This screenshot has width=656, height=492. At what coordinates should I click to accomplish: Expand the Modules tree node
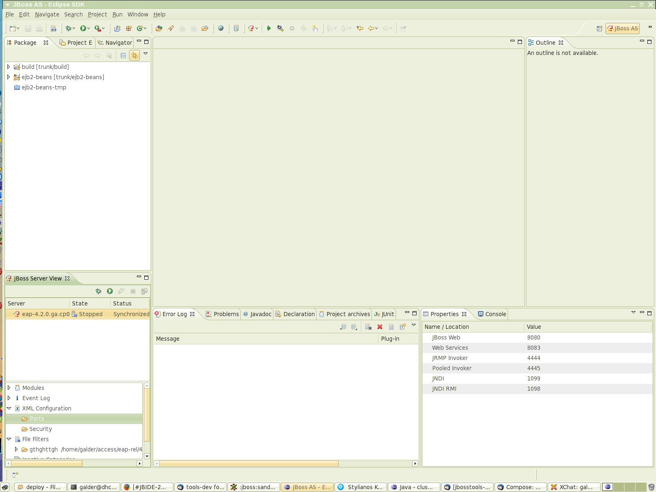(x=9, y=388)
